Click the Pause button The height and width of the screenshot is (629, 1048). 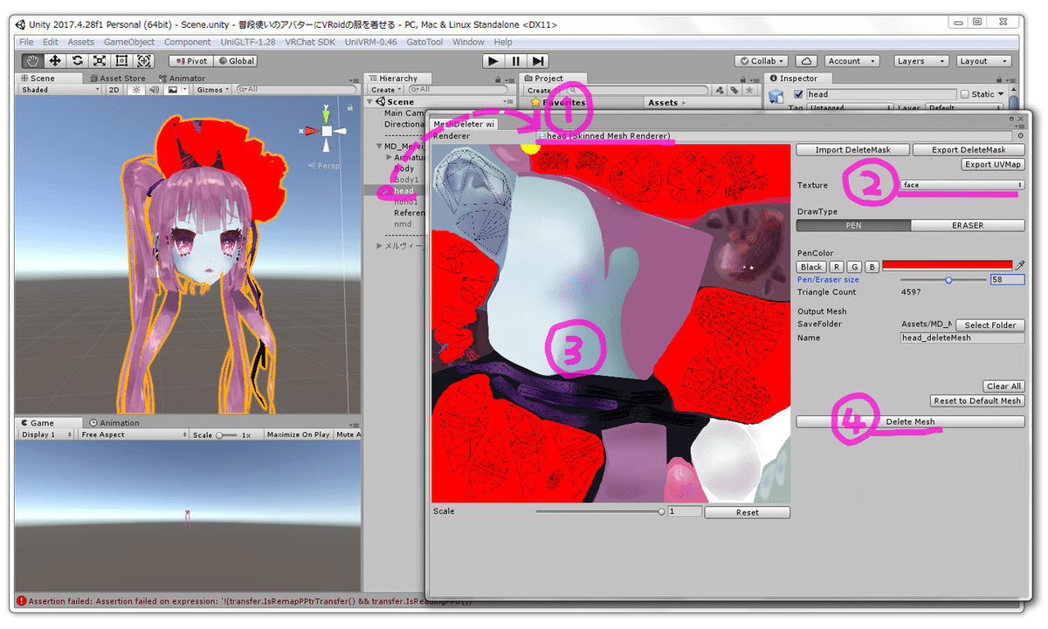pyautogui.click(x=516, y=61)
